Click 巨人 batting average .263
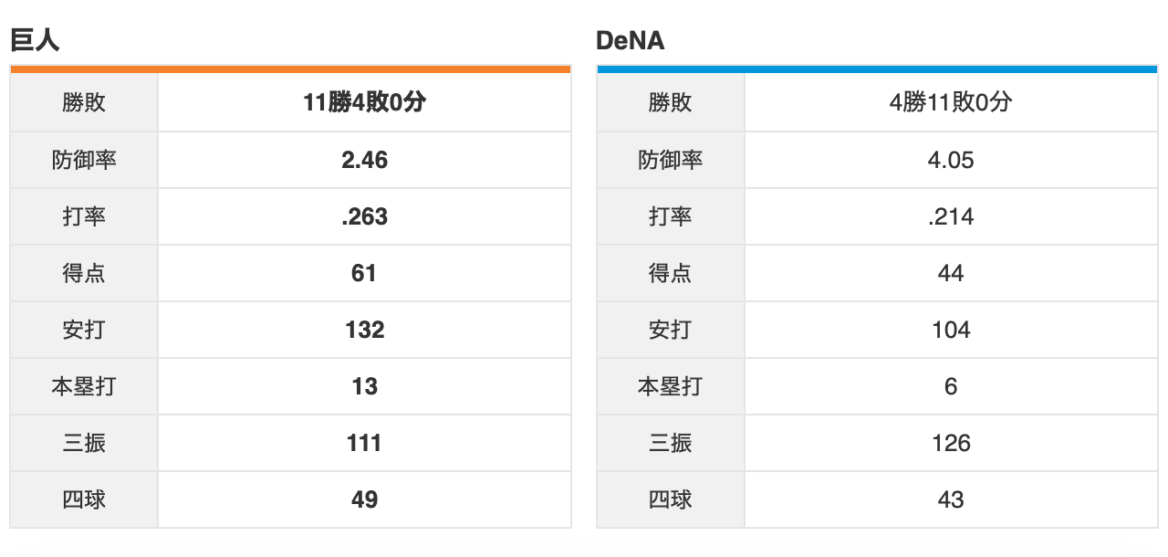The height and width of the screenshot is (557, 1168). (364, 216)
